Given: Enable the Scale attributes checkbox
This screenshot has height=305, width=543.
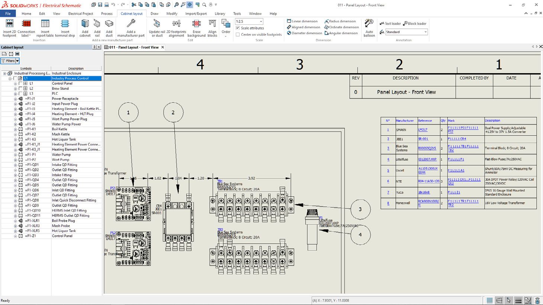Looking at the screenshot, I should point(237,28).
